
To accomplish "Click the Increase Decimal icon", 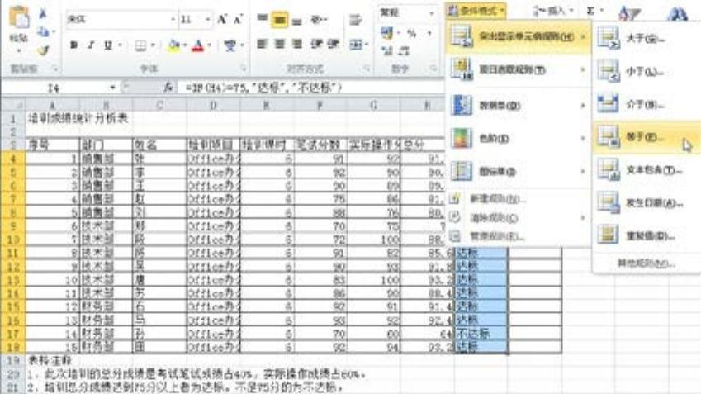I will point(387,50).
